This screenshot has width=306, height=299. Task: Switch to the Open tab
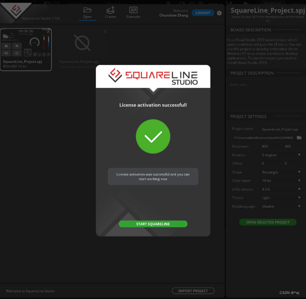(x=87, y=13)
